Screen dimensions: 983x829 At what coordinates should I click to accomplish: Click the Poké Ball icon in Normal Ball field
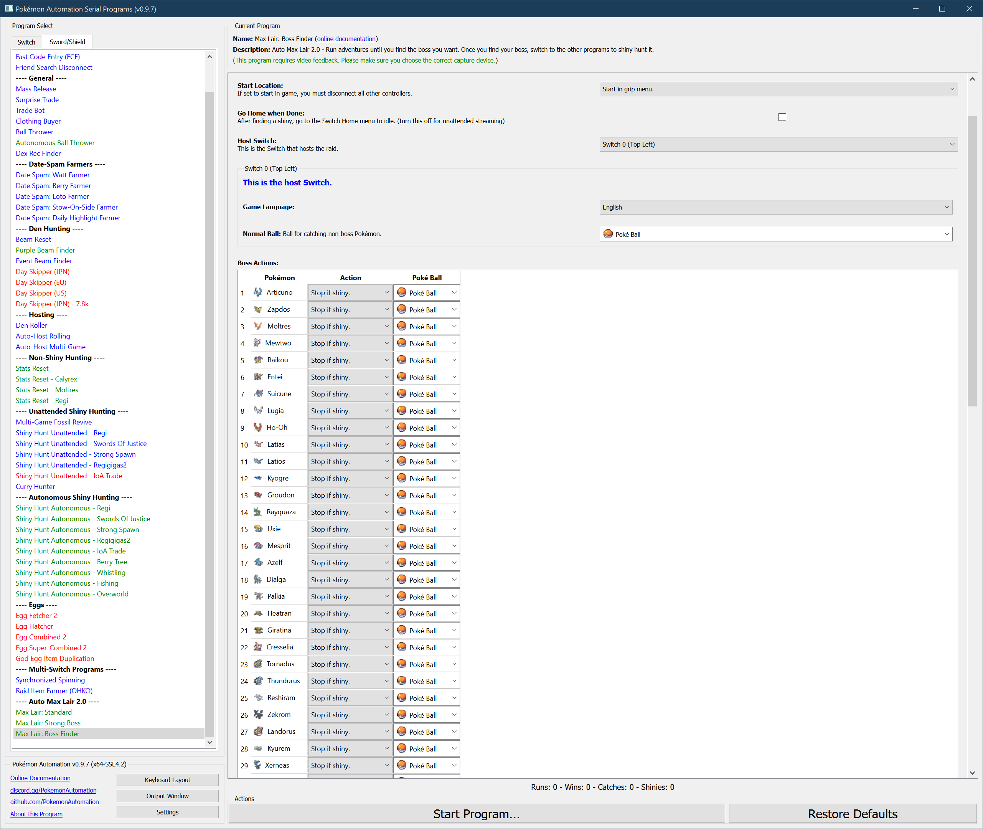[608, 234]
